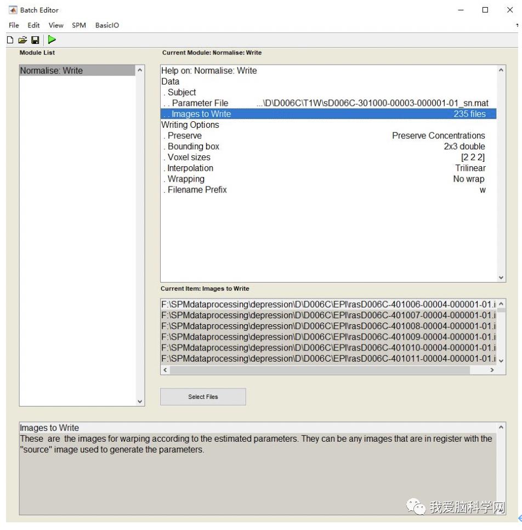Run the batch with green arrow

point(52,40)
